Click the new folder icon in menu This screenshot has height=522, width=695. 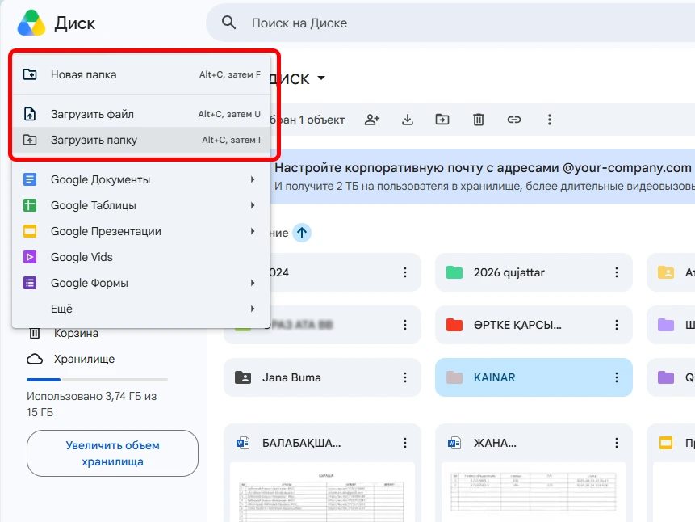pyautogui.click(x=30, y=74)
